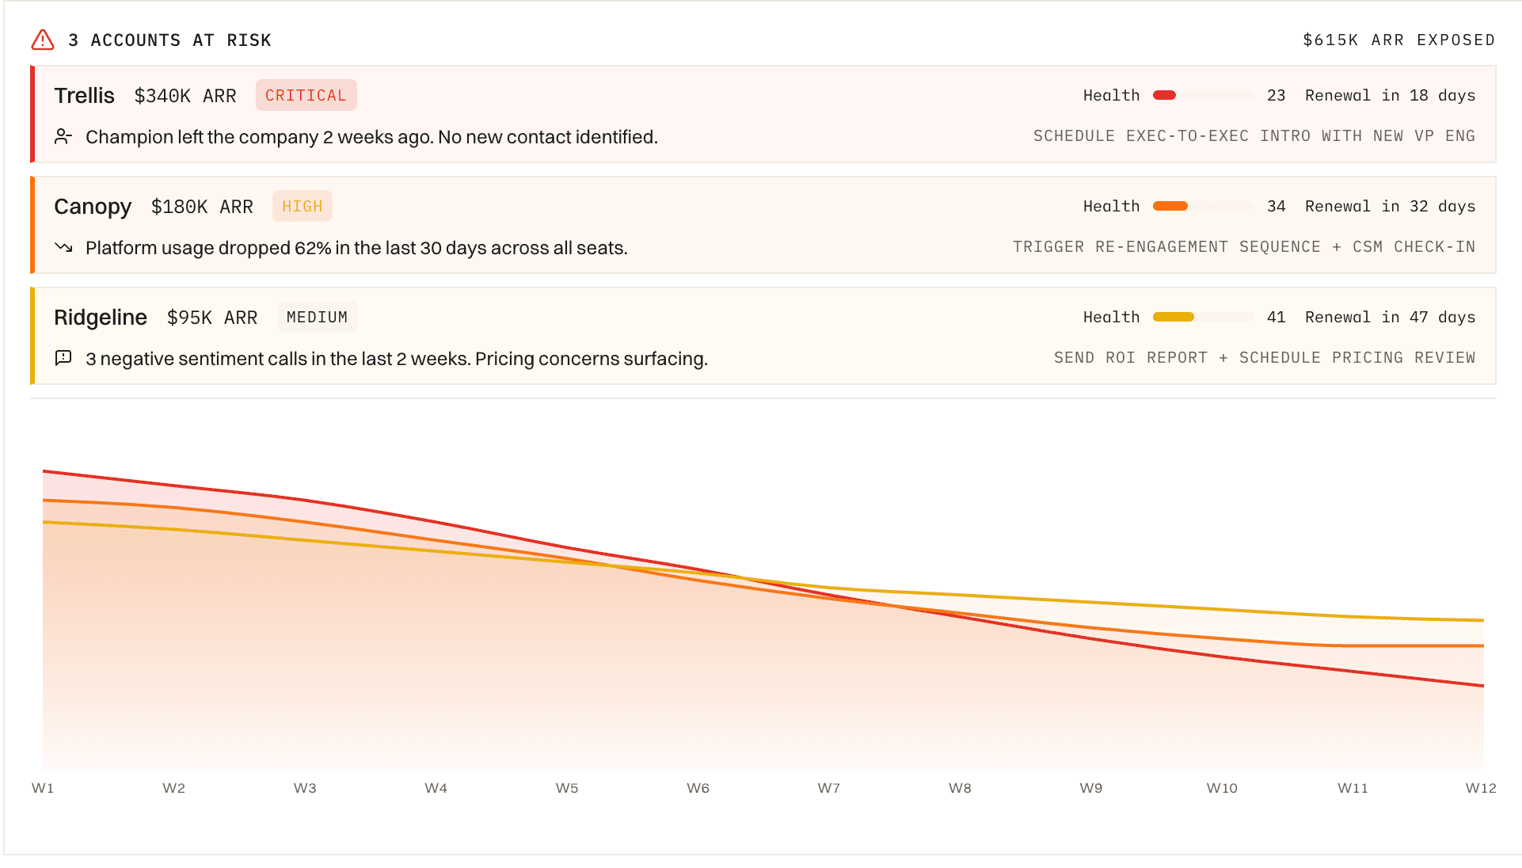1522x868 pixels.
Task: Select the W6 week label on chart
Action: [697, 787]
